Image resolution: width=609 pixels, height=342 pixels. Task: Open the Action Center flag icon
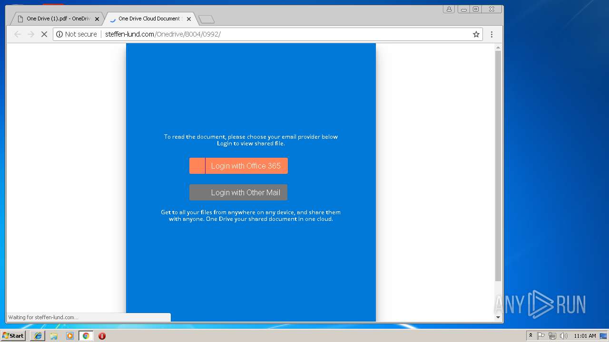click(541, 336)
